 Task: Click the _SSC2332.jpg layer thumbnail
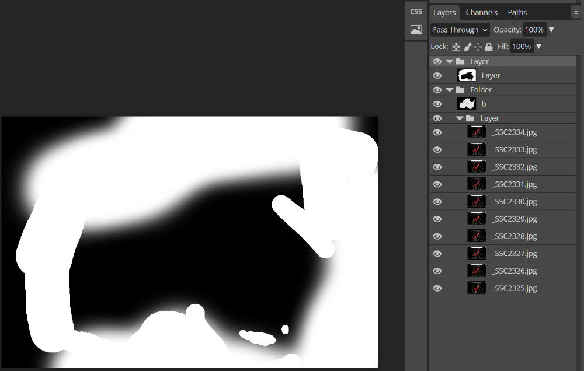pos(477,167)
